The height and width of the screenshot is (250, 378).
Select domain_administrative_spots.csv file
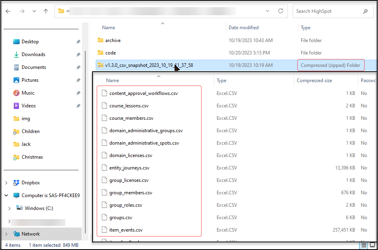click(x=144, y=143)
